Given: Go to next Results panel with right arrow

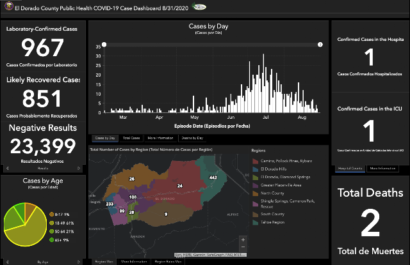Looking at the screenshot, I should (79, 169).
